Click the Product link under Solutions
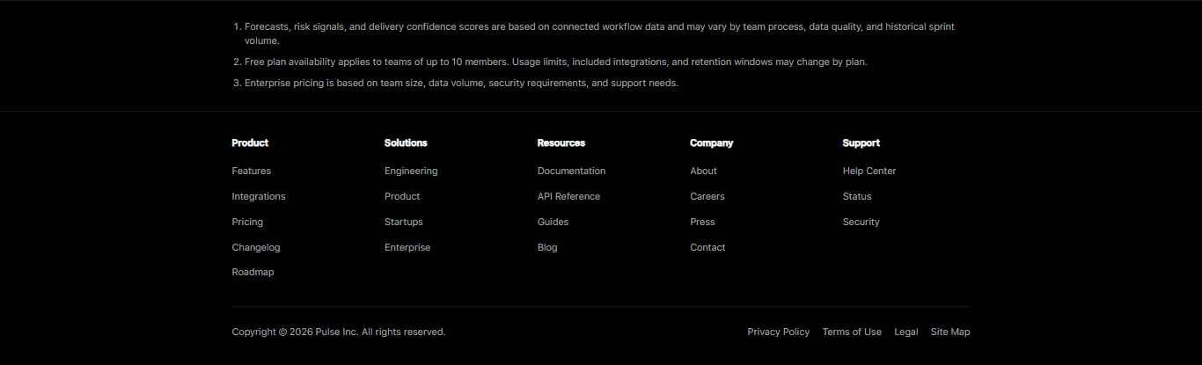 (x=402, y=196)
